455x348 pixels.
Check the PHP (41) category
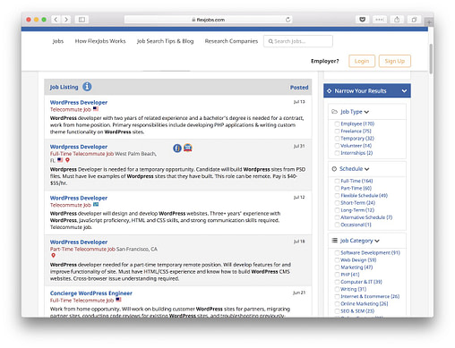coord(337,275)
